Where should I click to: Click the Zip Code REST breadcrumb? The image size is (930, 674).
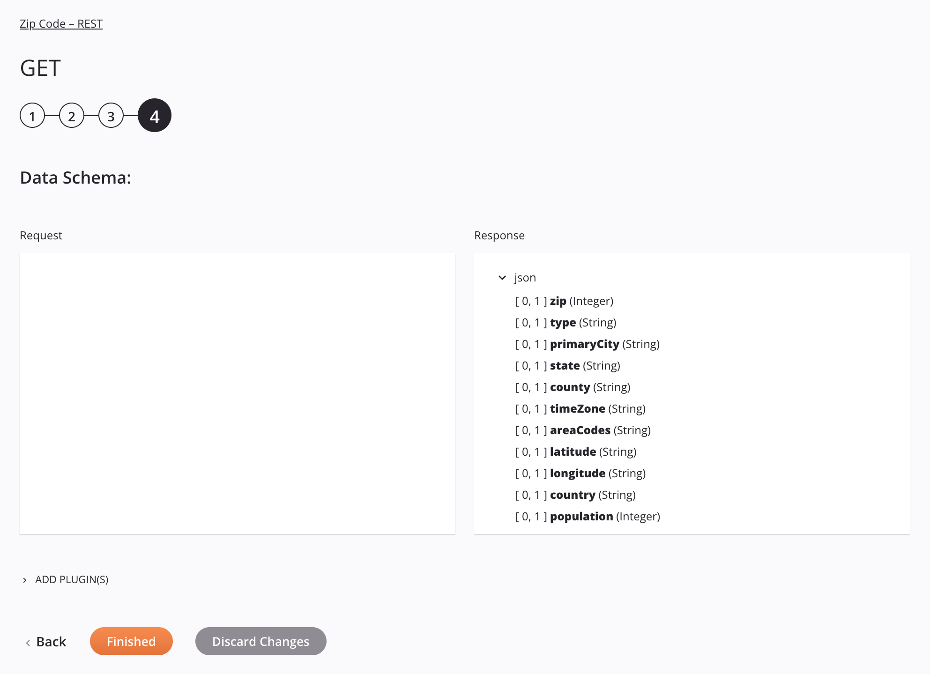pyautogui.click(x=61, y=23)
